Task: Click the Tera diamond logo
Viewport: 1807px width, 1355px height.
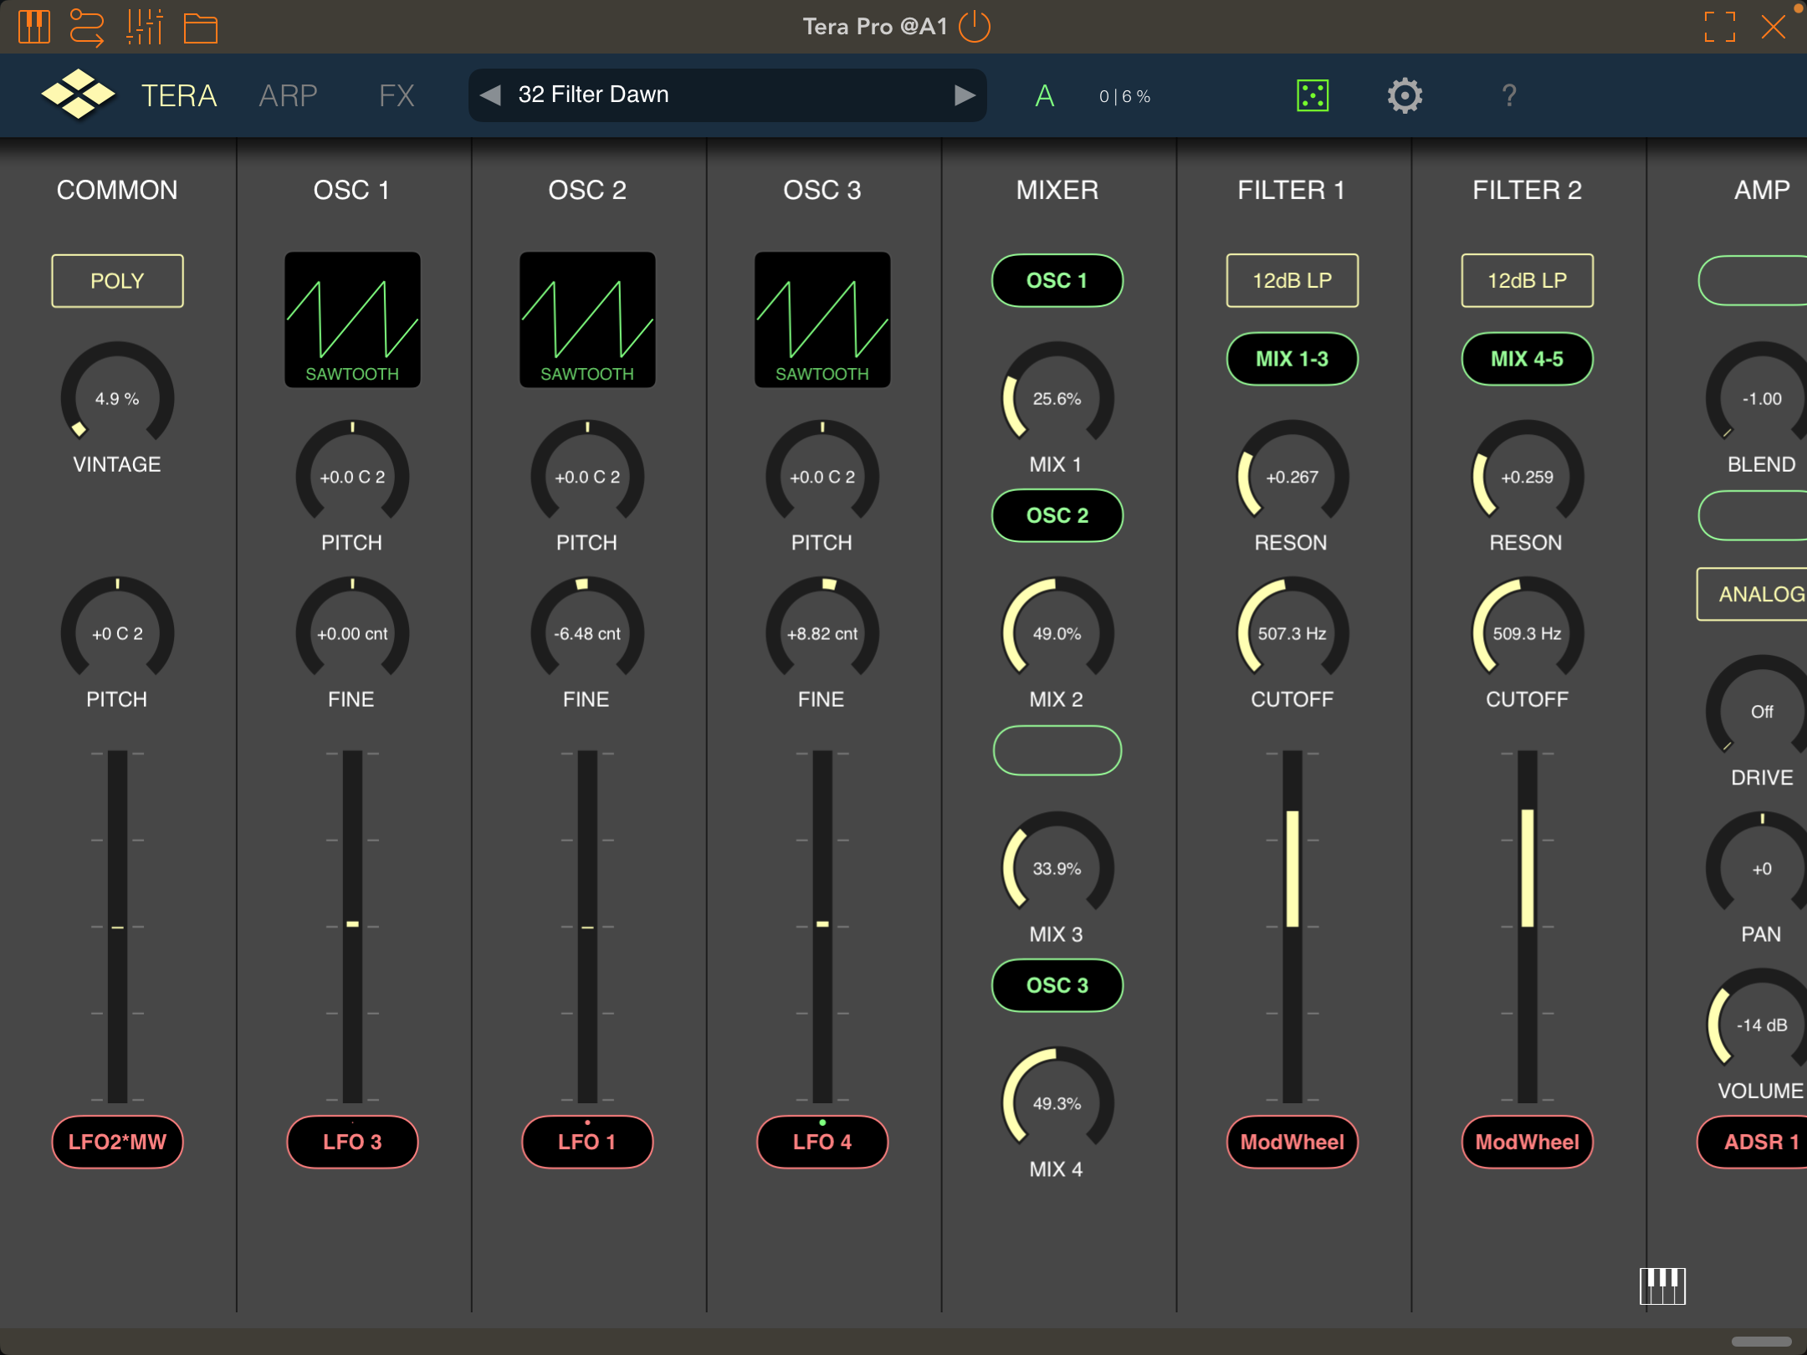Action: pos(79,95)
